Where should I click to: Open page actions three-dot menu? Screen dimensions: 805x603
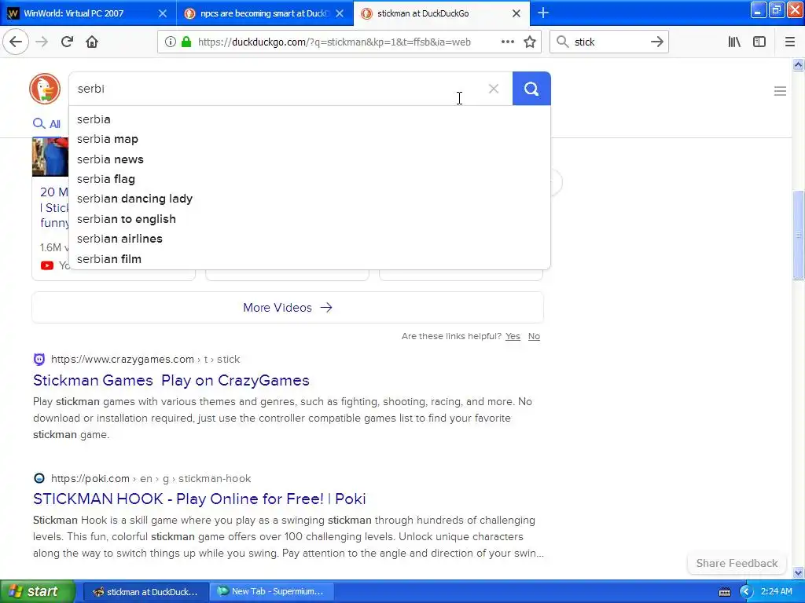(507, 42)
